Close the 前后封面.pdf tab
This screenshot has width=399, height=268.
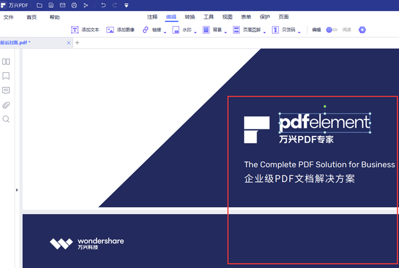click(x=69, y=43)
